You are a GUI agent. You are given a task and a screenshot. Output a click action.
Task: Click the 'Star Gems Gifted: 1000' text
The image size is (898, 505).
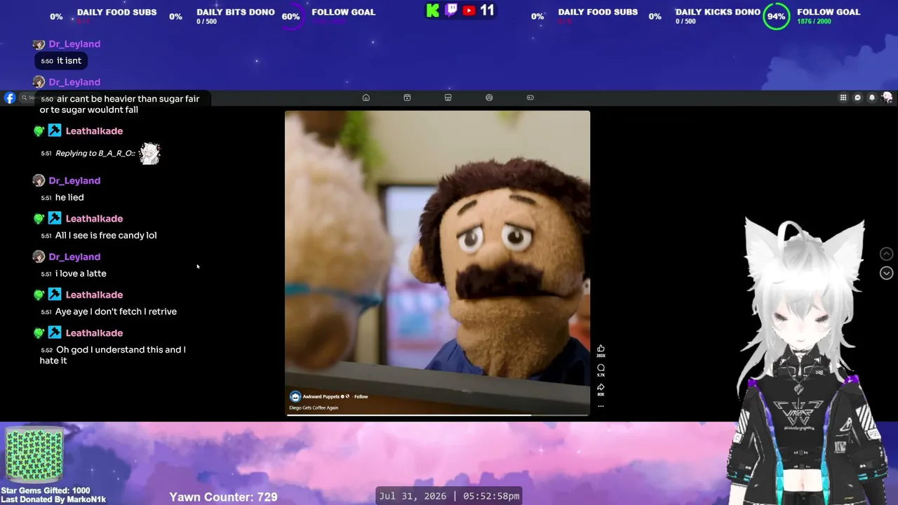tap(46, 491)
